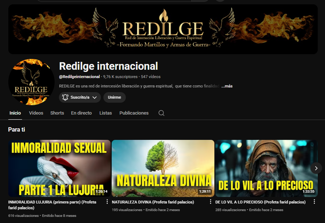The height and width of the screenshot is (223, 325).
Task: Click the Inicio tab
Action: coord(15,113)
